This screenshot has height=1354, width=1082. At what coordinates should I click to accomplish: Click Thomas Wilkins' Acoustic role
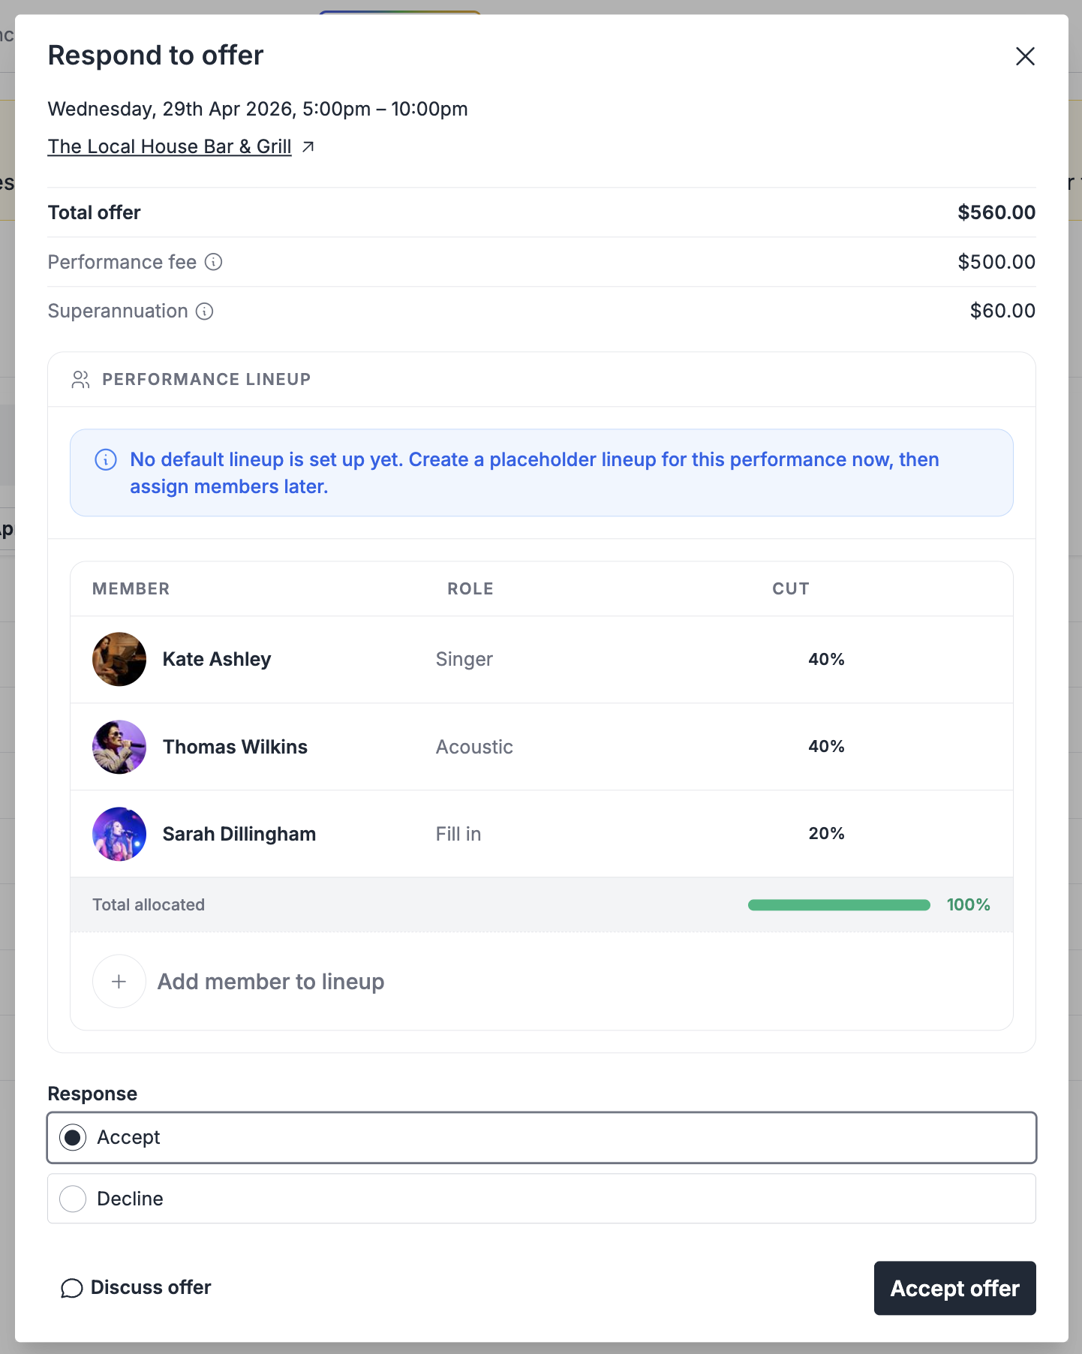474,747
